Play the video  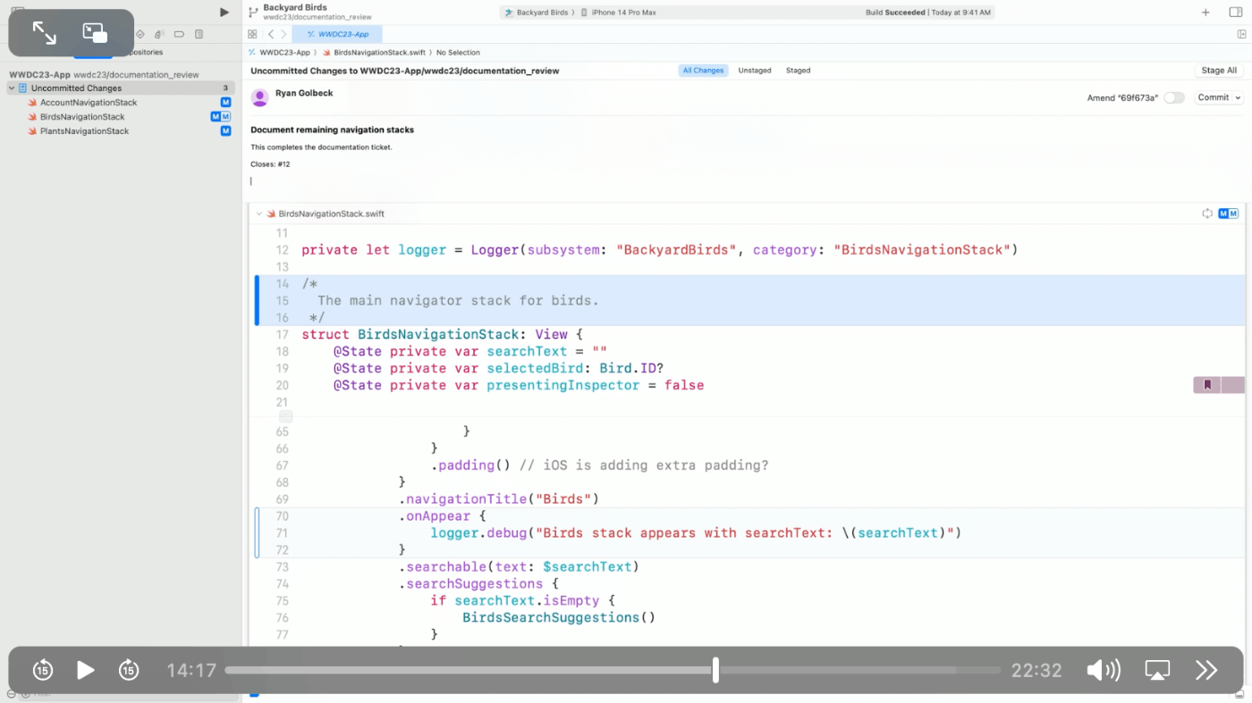click(86, 670)
